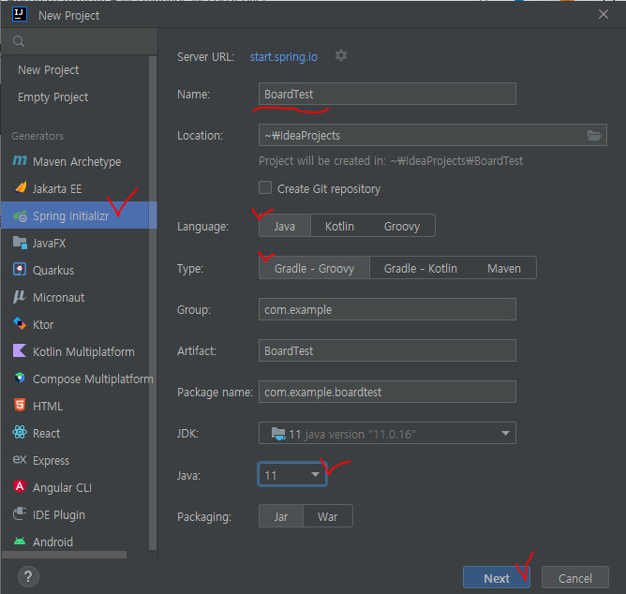Close the New Project dialog
Viewport: 626px width, 594px height.
[x=604, y=14]
